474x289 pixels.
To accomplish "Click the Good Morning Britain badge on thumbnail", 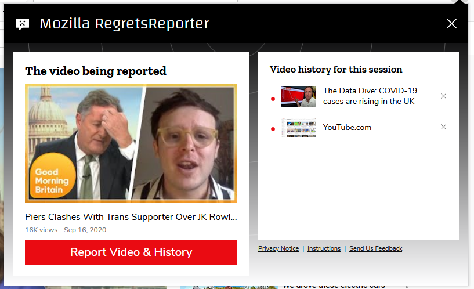I will [x=52, y=176].
